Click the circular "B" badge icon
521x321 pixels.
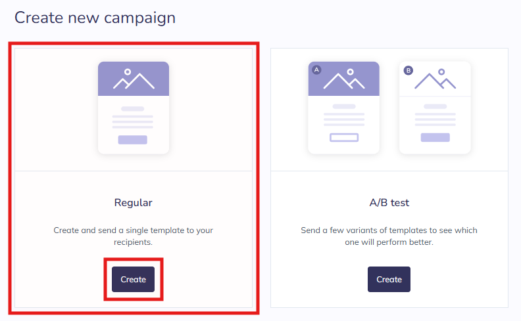point(408,70)
